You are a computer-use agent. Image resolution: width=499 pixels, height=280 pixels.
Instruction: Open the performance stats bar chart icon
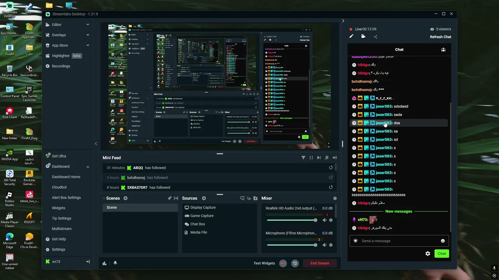click(x=104, y=263)
